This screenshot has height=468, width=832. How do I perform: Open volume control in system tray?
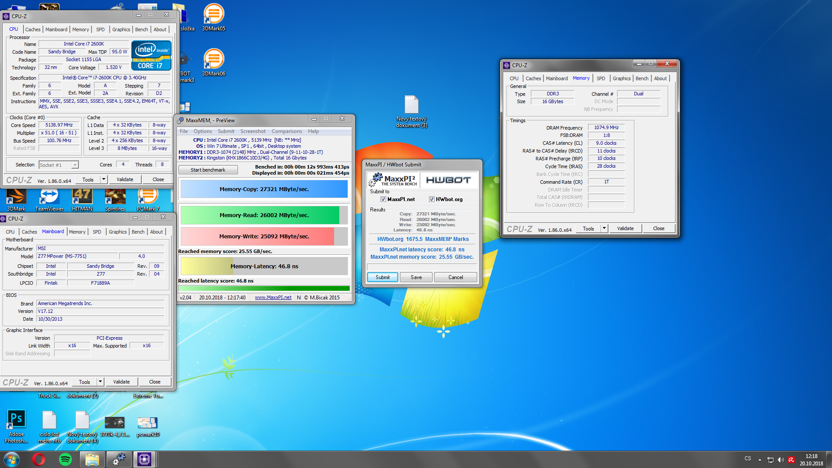point(780,460)
